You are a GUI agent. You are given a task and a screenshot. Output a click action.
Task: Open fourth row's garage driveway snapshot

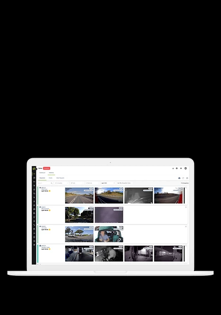click(x=79, y=254)
